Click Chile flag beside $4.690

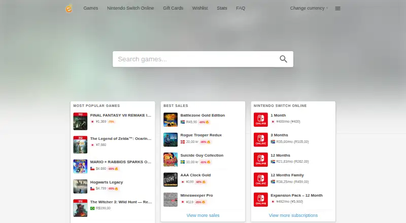pyautogui.click(x=92, y=169)
